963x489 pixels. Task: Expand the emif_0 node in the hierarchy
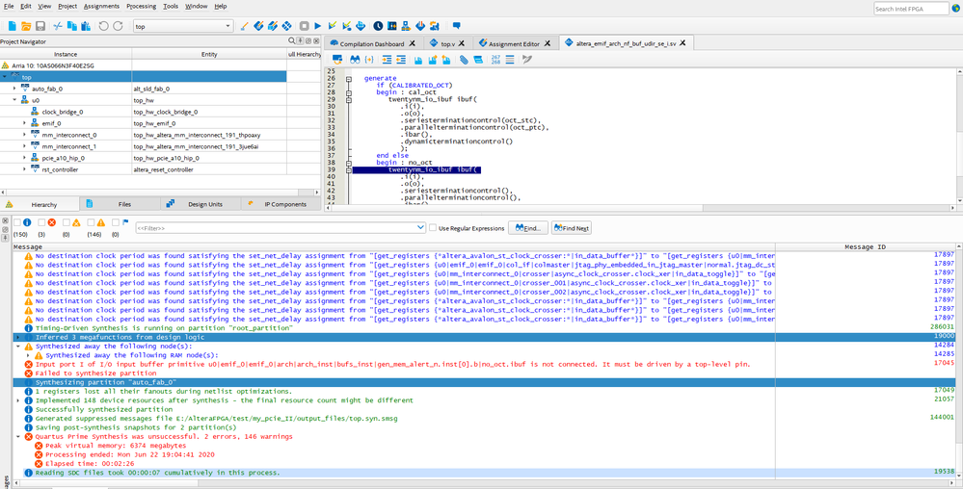click(x=25, y=123)
